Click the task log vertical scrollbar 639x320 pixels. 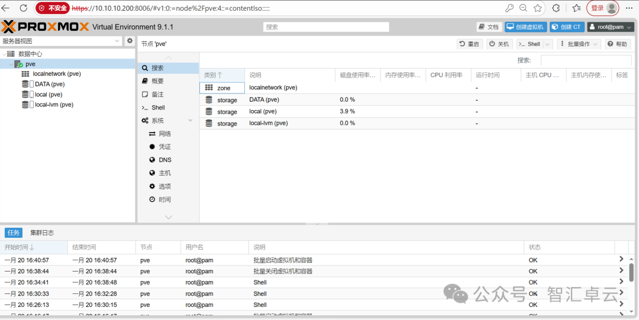point(631,273)
